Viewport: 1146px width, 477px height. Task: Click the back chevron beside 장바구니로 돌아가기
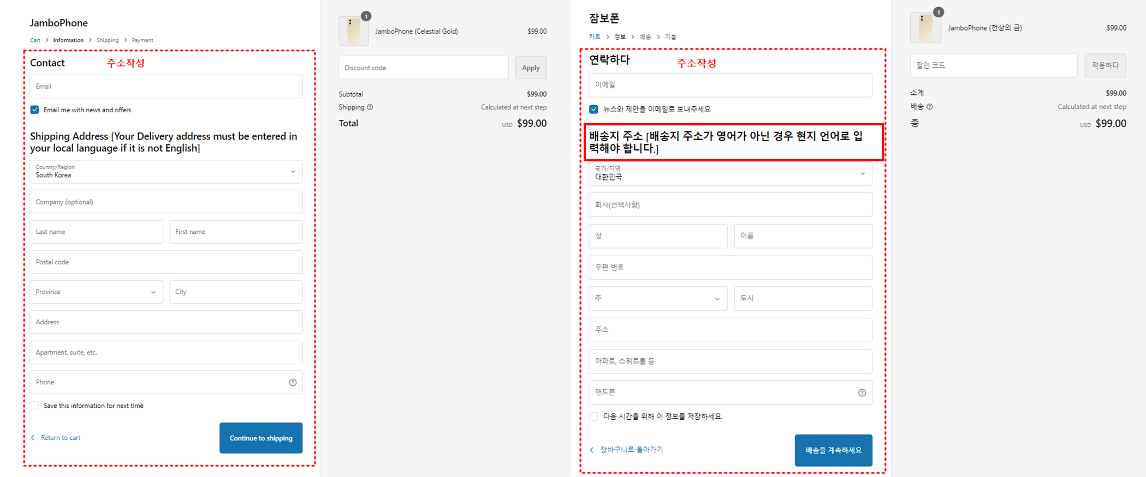[592, 450]
